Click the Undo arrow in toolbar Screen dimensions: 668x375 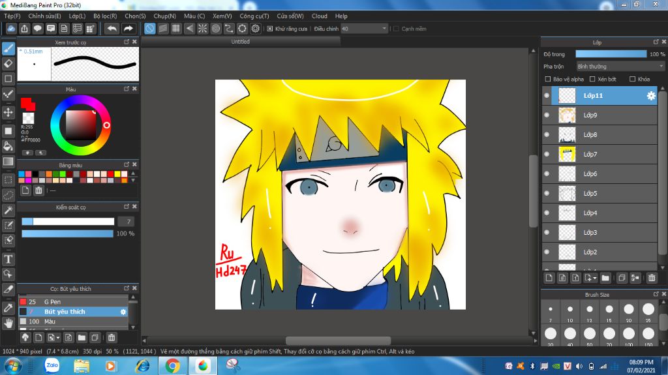pyautogui.click(x=112, y=29)
